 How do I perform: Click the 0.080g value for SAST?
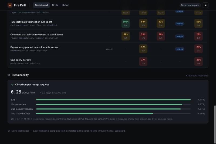pos(201,100)
